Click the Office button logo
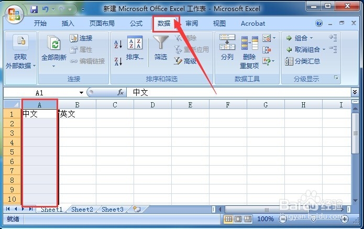This screenshot has height=229, width=364. pyautogui.click(x=14, y=14)
